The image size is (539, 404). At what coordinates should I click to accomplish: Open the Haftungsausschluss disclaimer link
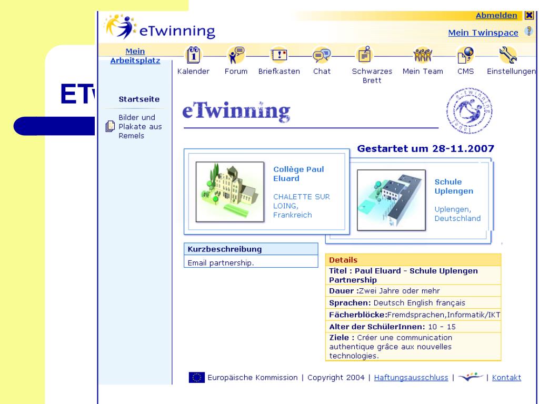coord(411,377)
